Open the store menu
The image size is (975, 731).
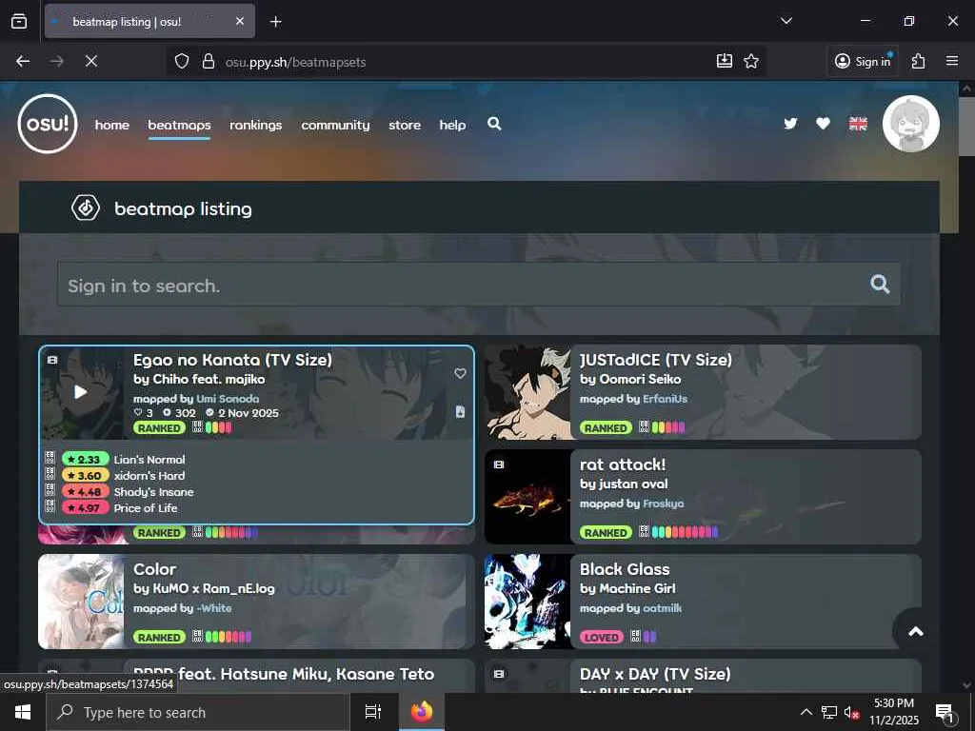coord(405,125)
